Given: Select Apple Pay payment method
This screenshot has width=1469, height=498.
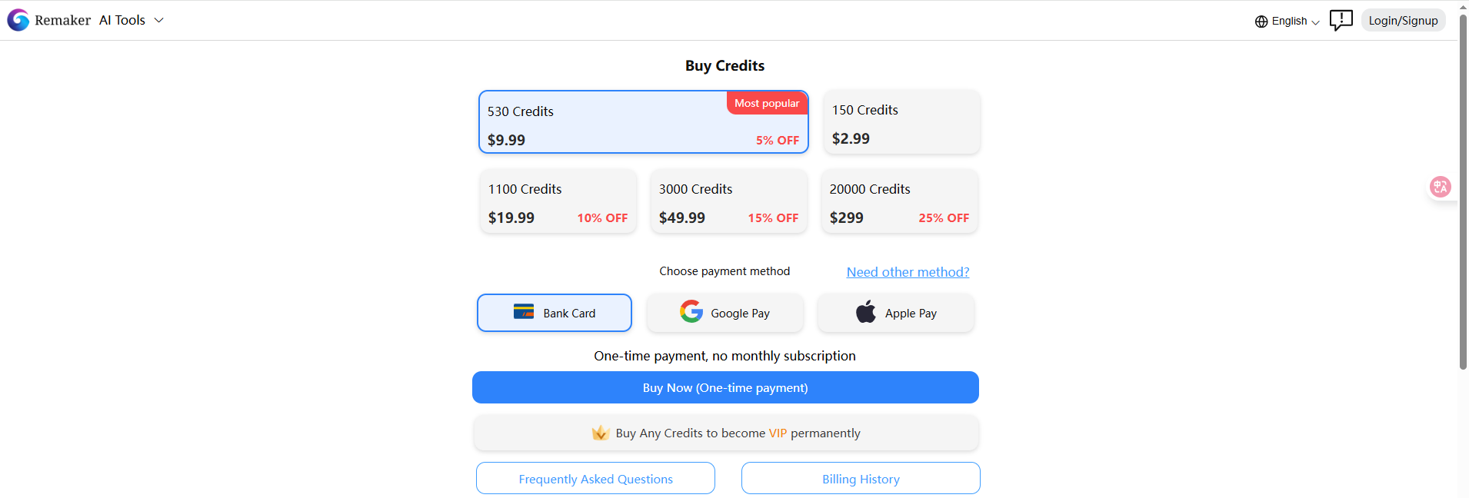Looking at the screenshot, I should [x=896, y=313].
